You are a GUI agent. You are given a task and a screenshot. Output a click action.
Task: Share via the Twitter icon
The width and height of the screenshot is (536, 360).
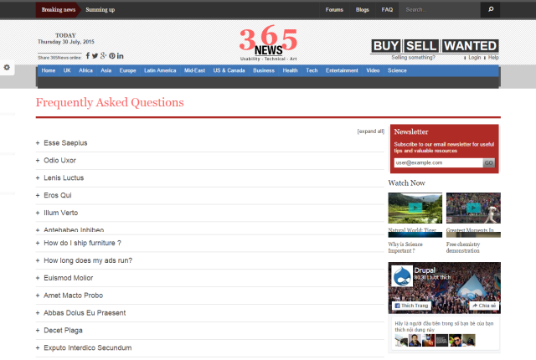(95, 56)
